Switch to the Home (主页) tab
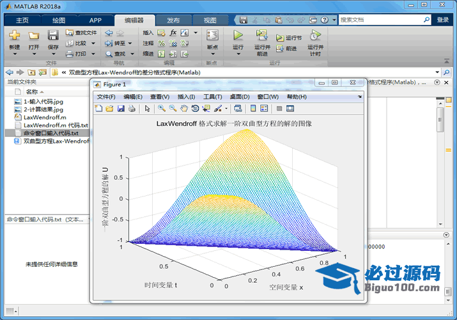Screen dimensions: 457x320 click(22, 20)
